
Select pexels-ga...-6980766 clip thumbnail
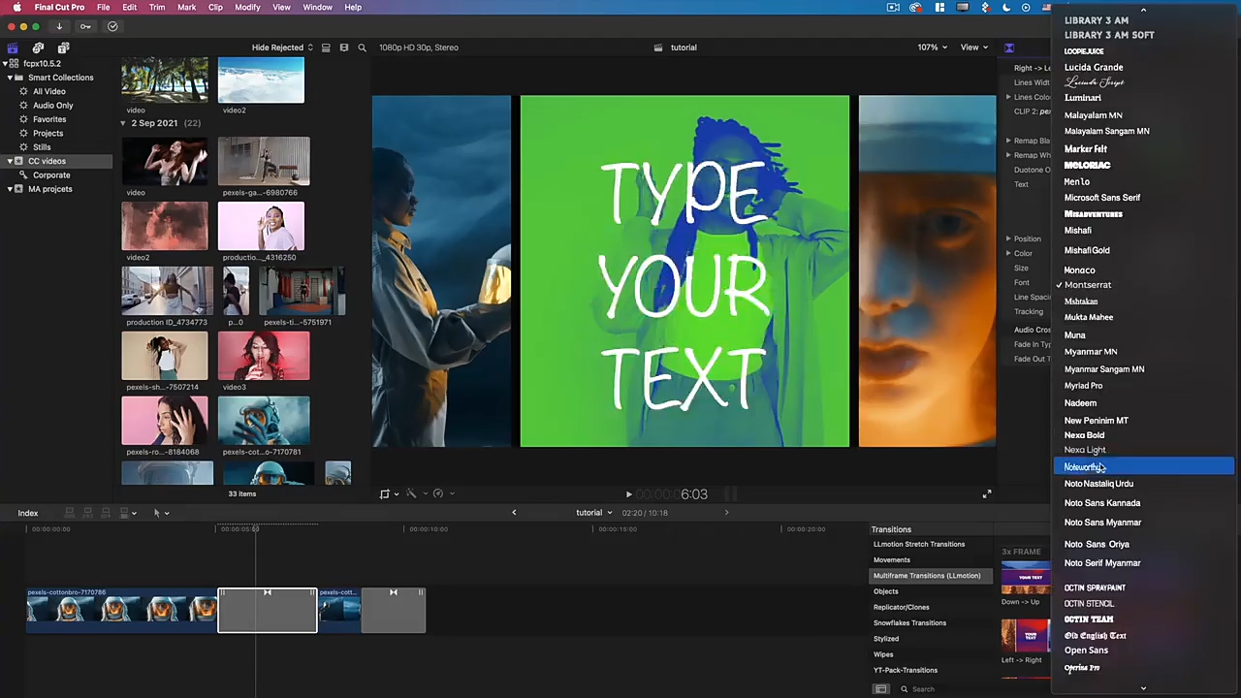[x=264, y=161]
